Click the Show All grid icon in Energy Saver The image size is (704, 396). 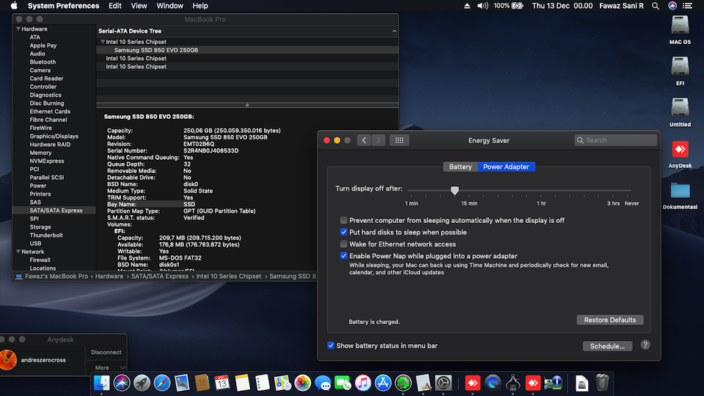click(400, 140)
